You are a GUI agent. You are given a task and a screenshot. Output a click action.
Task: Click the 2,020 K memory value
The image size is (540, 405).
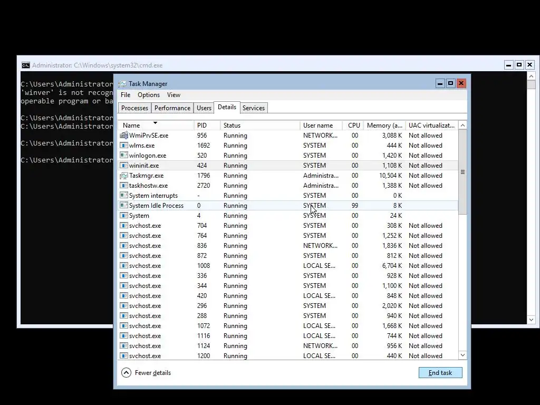392,305
